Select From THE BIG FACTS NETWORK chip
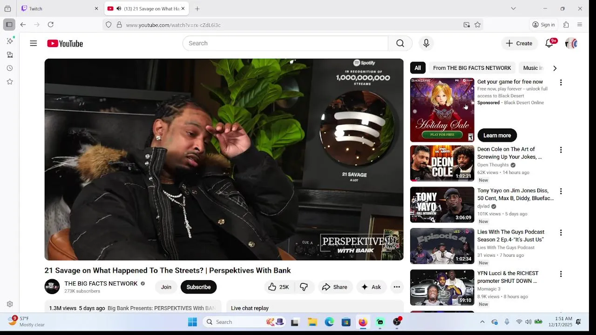This screenshot has height=335, width=596. [x=472, y=68]
